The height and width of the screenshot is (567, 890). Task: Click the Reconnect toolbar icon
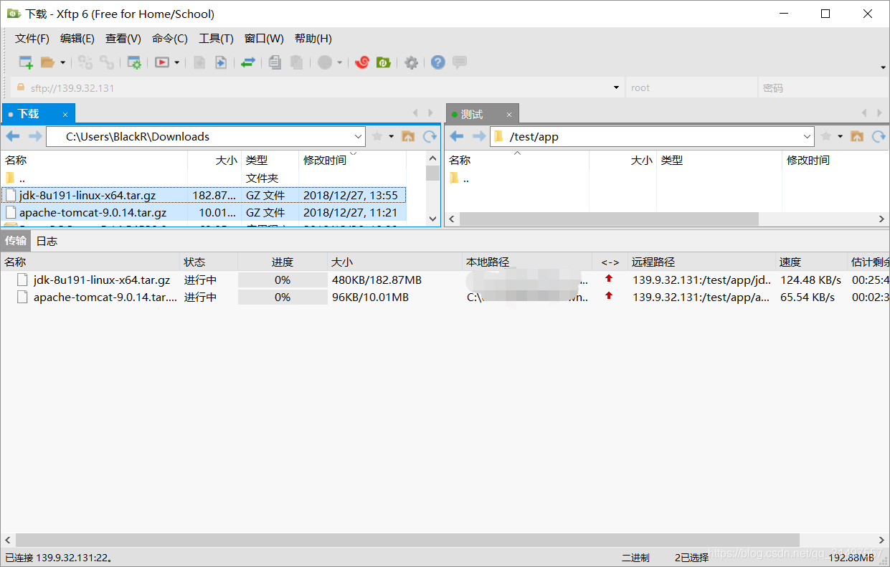85,62
